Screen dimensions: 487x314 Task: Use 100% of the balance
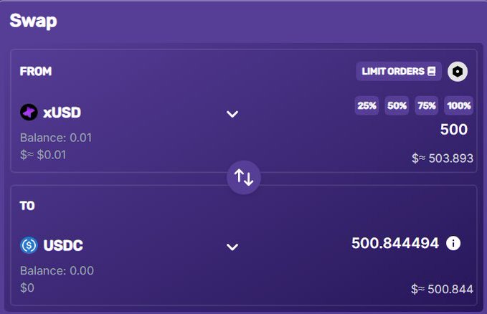[x=458, y=106]
